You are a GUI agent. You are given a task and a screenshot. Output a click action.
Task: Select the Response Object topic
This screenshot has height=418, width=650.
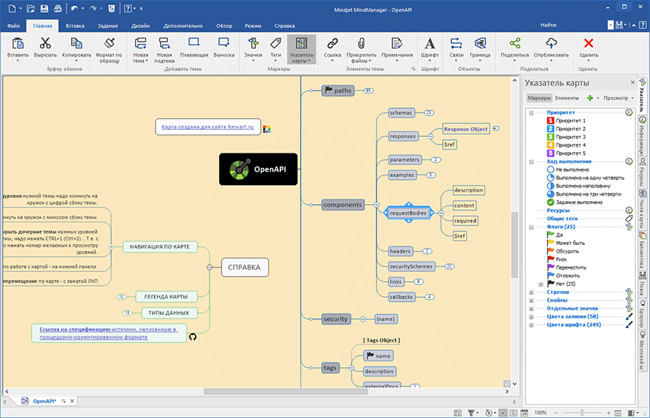click(x=466, y=129)
